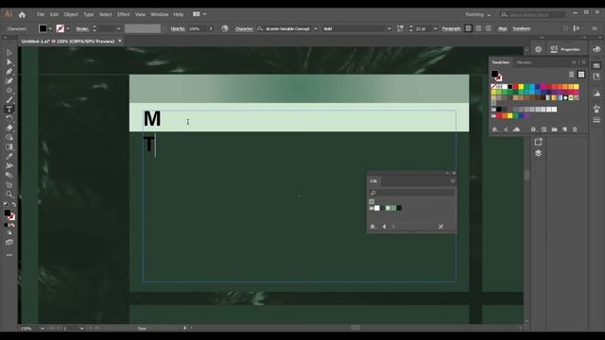Viewport: 605px width, 340px height.
Task: Set paragraph alignment to center
Action: (478, 28)
